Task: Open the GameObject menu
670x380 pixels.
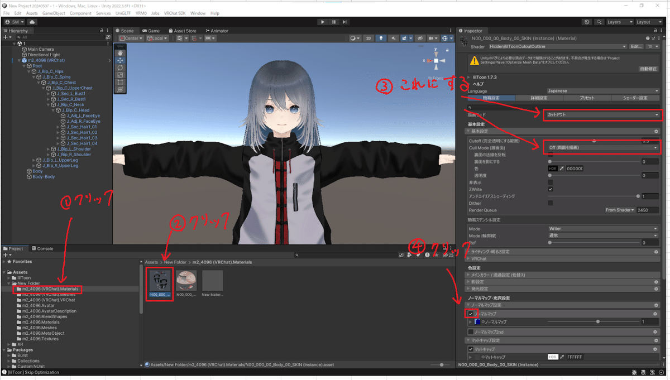Action: pyautogui.click(x=54, y=13)
